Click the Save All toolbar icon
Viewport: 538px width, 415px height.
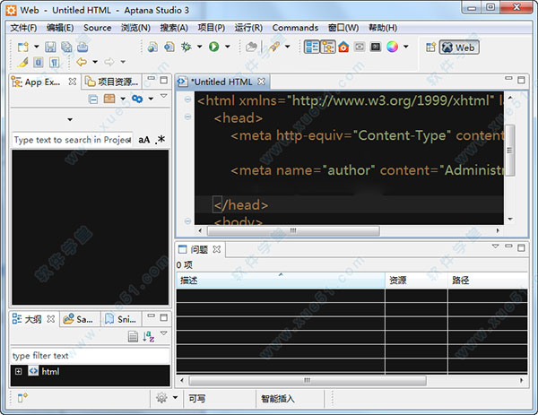[66, 47]
